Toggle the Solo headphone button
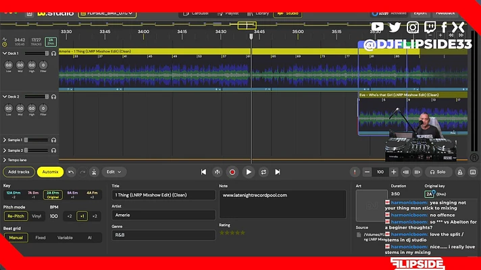481x270 pixels. point(438,172)
